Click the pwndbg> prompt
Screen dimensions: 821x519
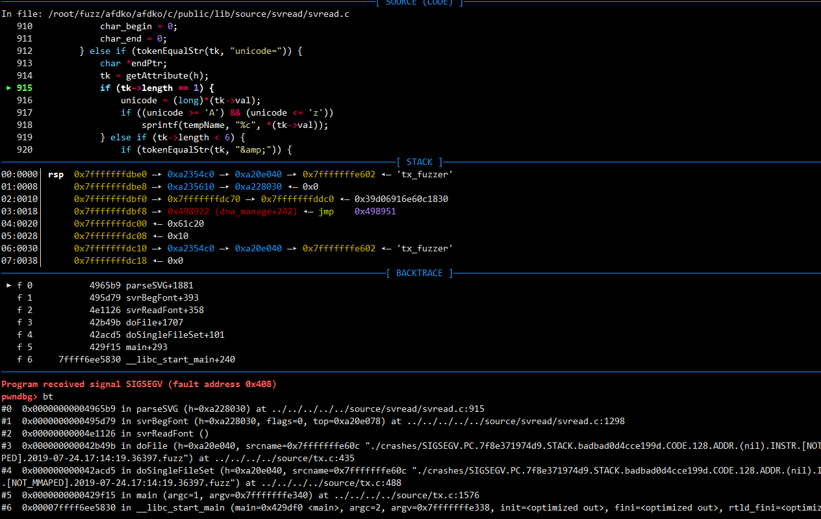(x=19, y=396)
